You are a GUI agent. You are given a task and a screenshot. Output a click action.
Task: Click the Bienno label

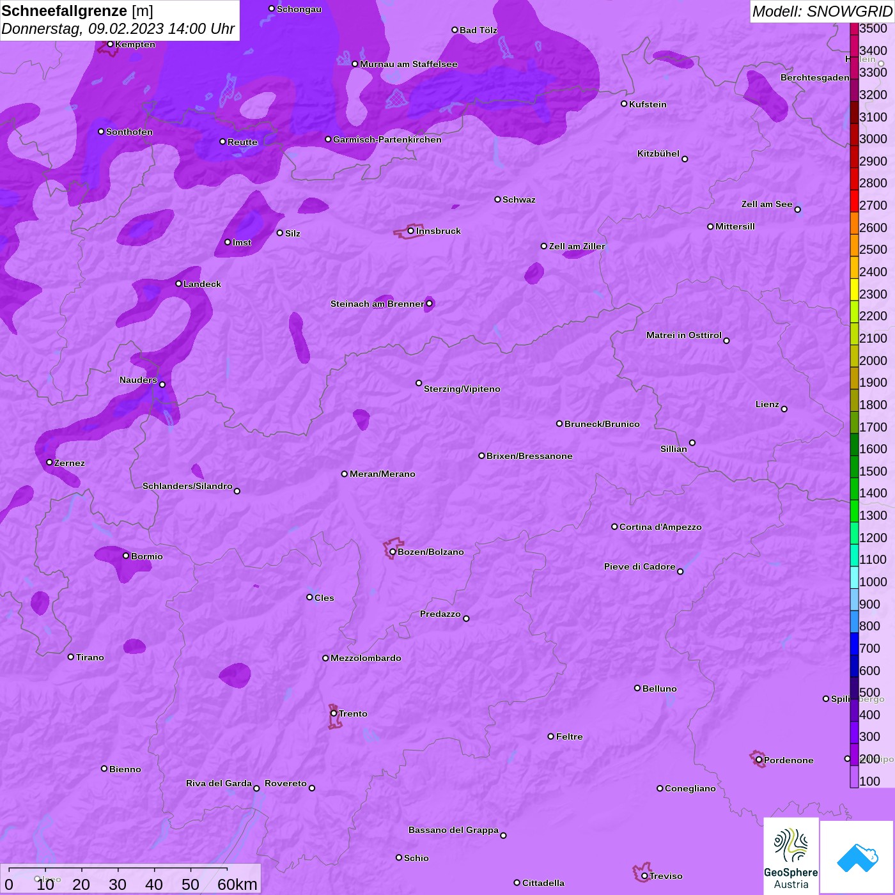point(125,769)
